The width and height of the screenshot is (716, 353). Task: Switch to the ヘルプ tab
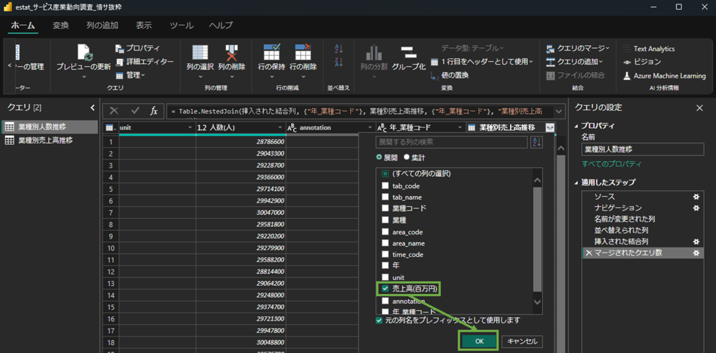[x=221, y=25]
